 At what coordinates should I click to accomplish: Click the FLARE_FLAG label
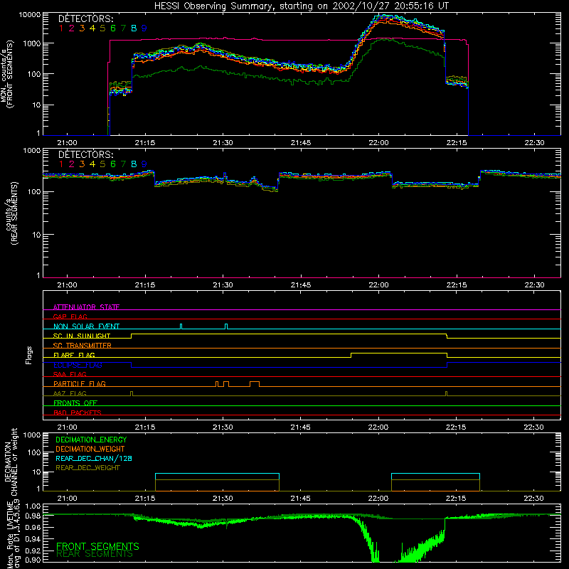click(74, 355)
